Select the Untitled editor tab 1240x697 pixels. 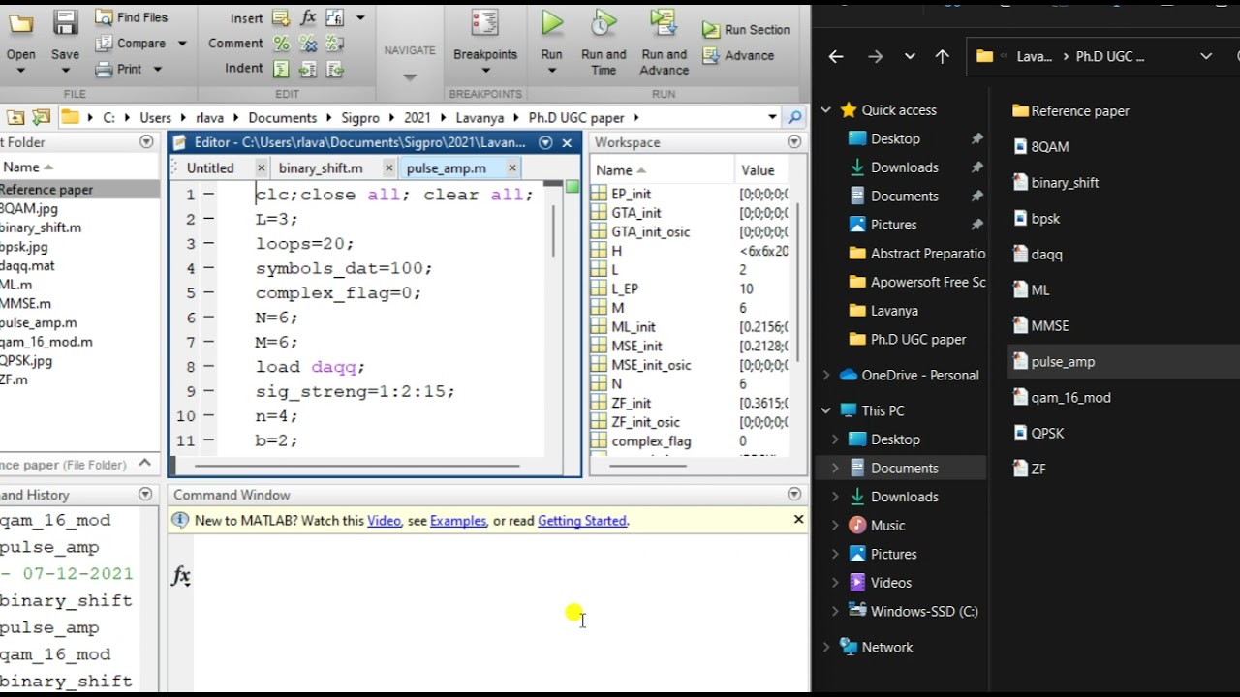click(210, 167)
